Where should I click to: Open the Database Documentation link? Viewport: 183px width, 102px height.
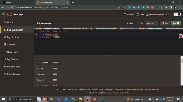tap(134, 90)
